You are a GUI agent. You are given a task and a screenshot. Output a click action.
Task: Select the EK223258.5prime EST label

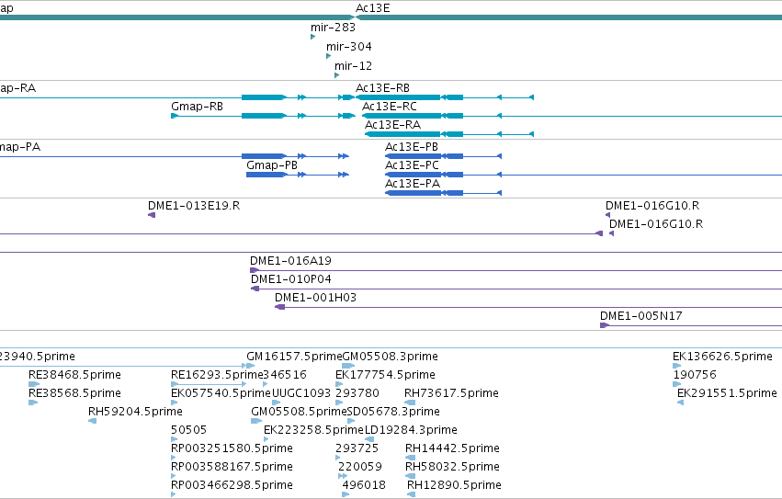(313, 431)
